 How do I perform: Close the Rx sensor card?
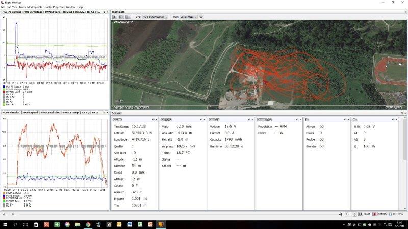(x=396, y=120)
